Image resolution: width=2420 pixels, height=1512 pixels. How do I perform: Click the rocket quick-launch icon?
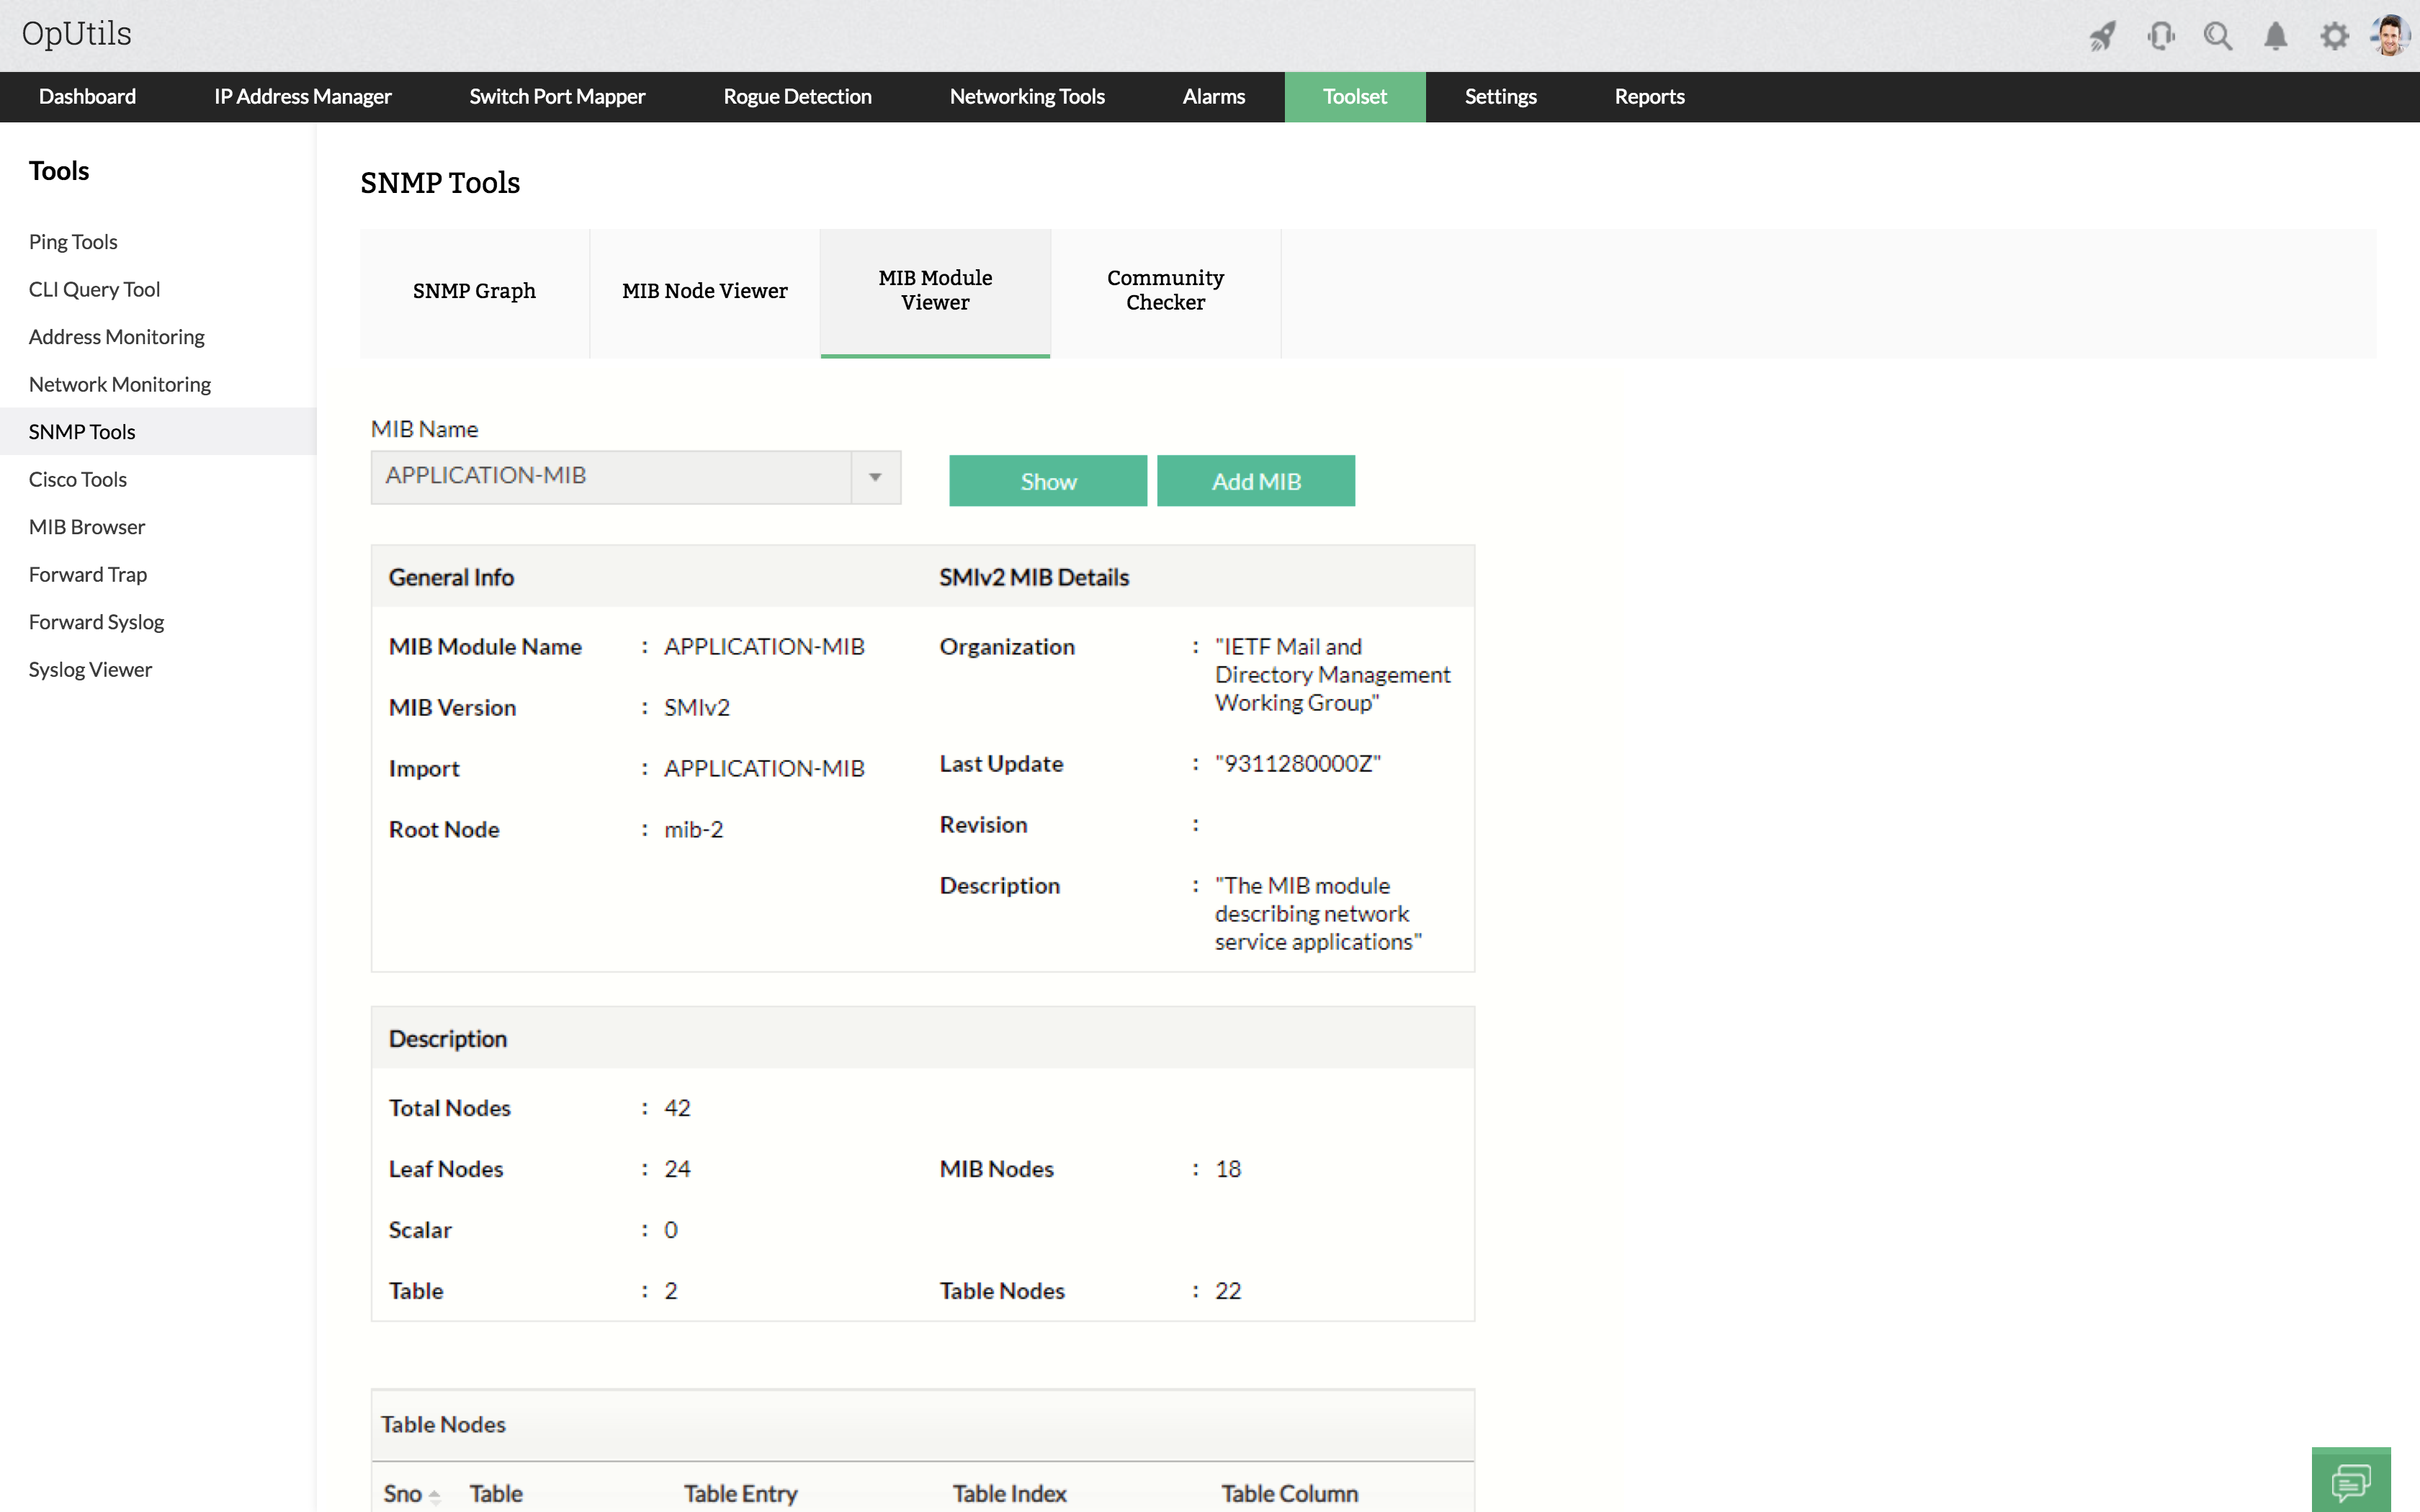point(2102,37)
